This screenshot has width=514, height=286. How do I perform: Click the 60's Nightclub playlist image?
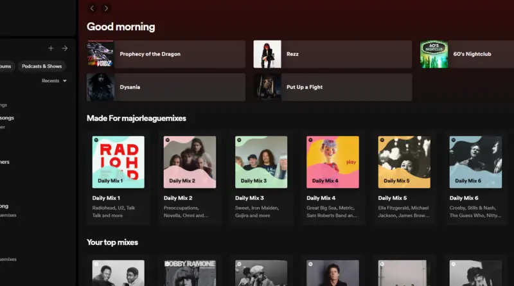[x=434, y=54]
